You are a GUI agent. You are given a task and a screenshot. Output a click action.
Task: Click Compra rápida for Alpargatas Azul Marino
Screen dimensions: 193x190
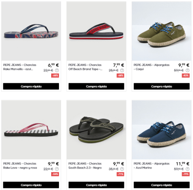coord(162,185)
